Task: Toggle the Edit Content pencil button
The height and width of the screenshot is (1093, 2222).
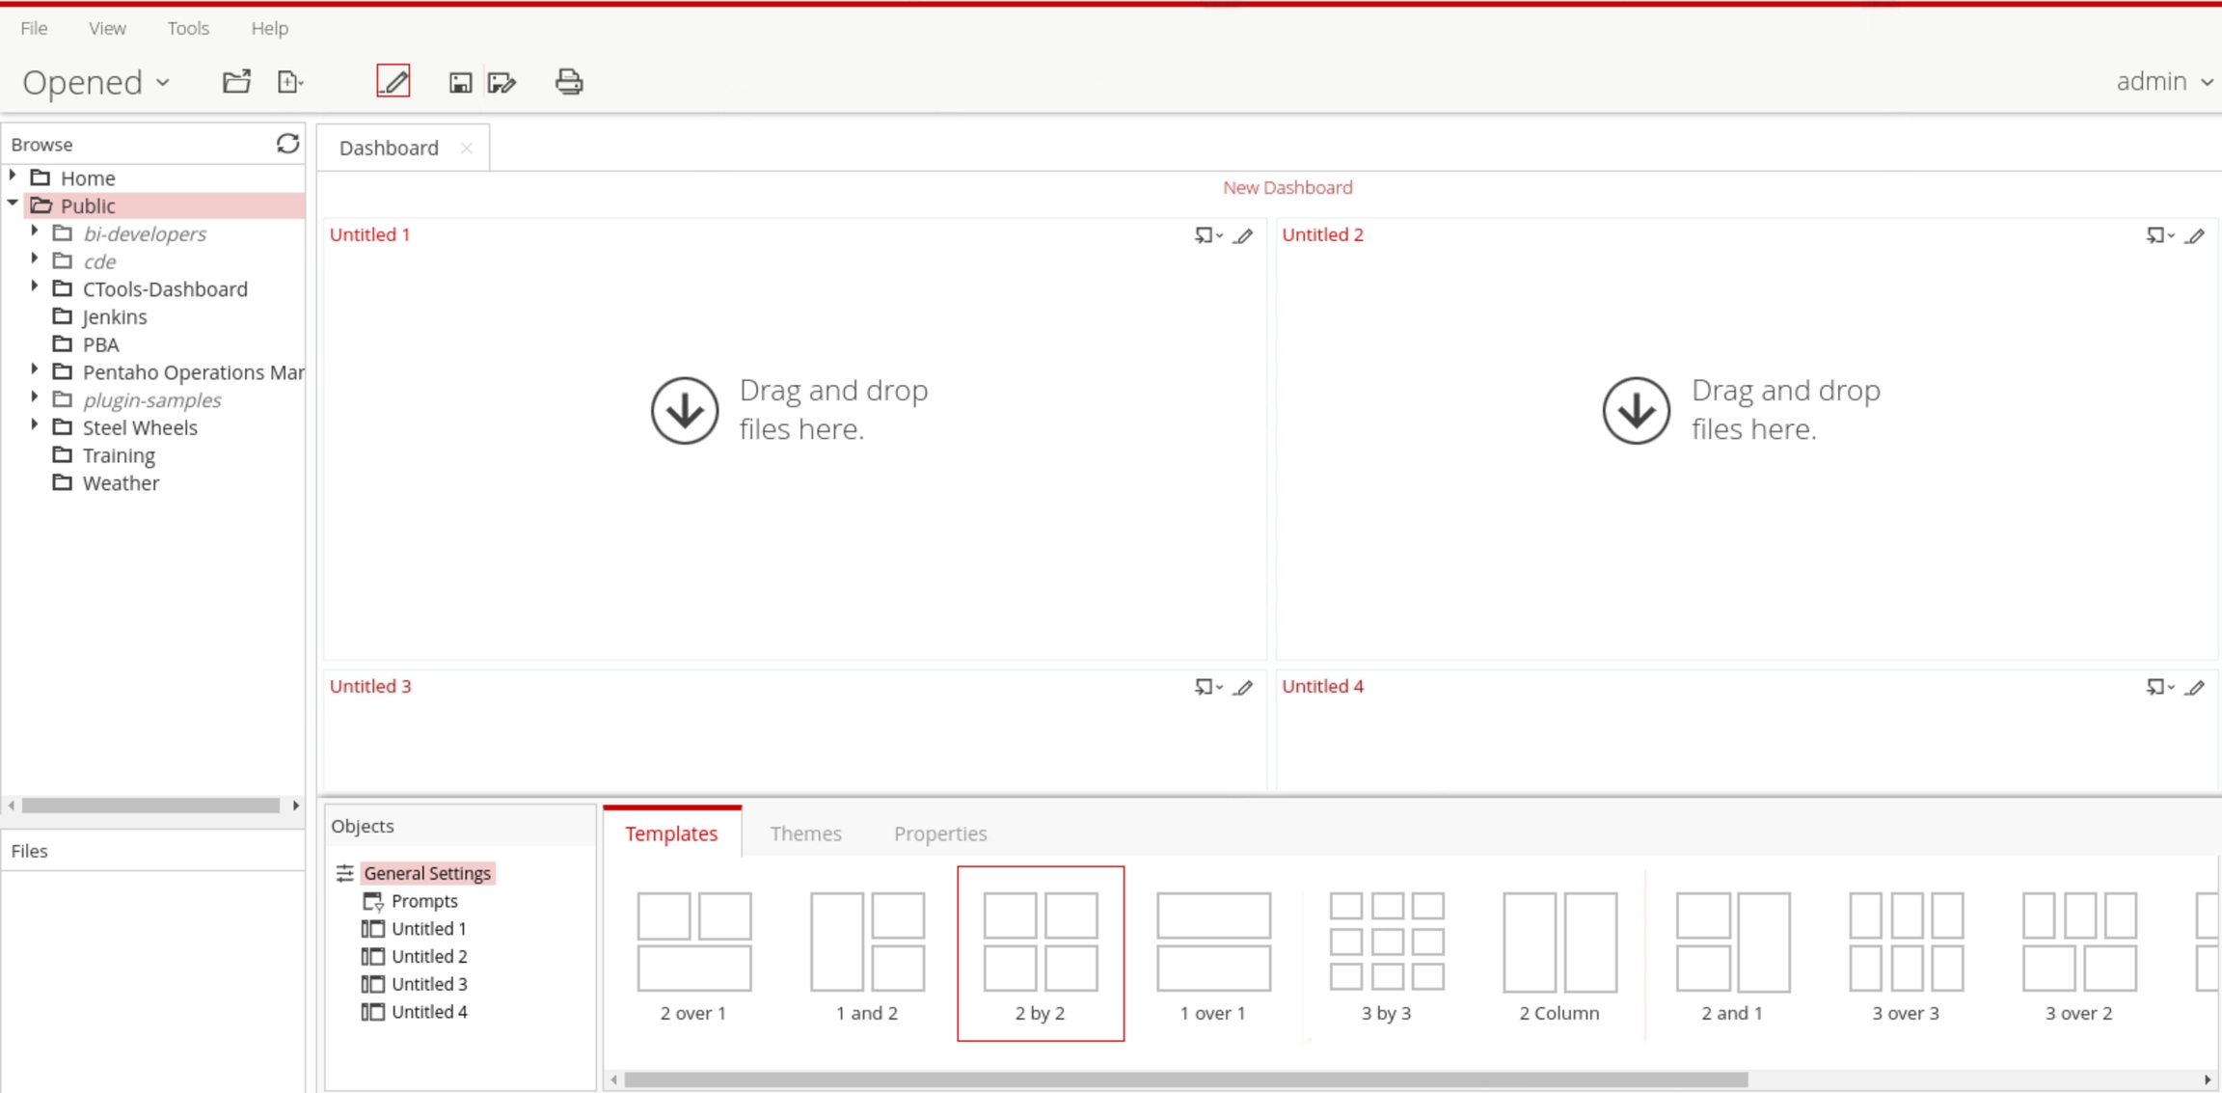Action: (x=393, y=81)
